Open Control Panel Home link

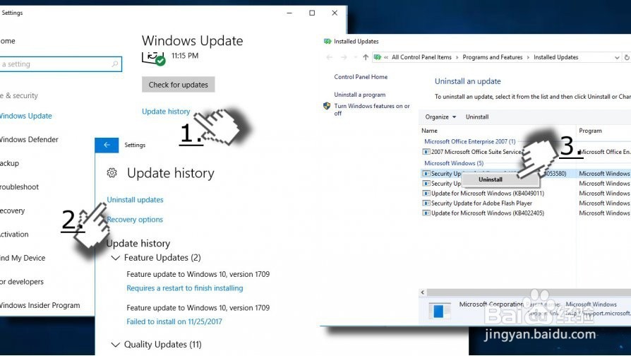(x=361, y=77)
